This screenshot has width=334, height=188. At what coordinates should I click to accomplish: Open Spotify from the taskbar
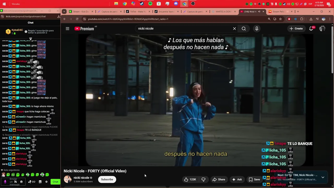tap(150, 4)
